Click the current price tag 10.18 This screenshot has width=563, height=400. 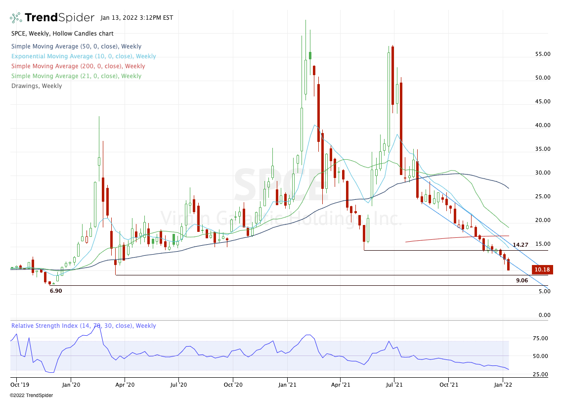pyautogui.click(x=542, y=269)
